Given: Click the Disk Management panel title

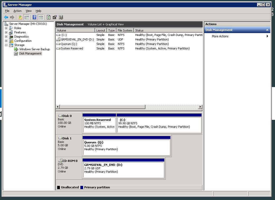Looking at the screenshot, I should 70,24.
